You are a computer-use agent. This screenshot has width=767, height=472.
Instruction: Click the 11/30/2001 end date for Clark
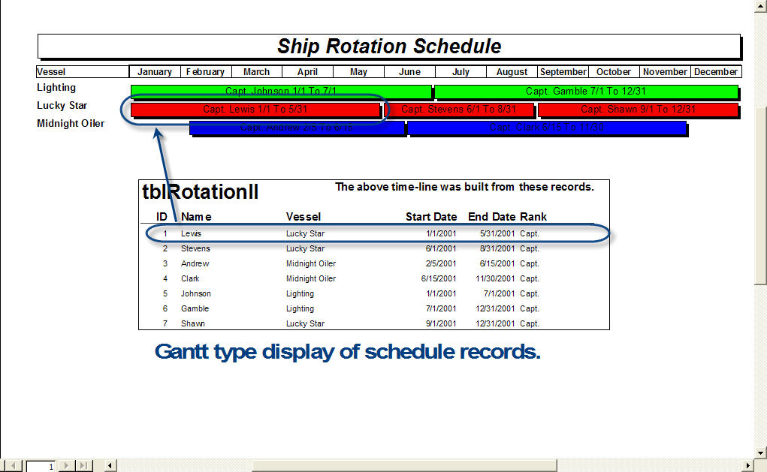pyautogui.click(x=495, y=278)
